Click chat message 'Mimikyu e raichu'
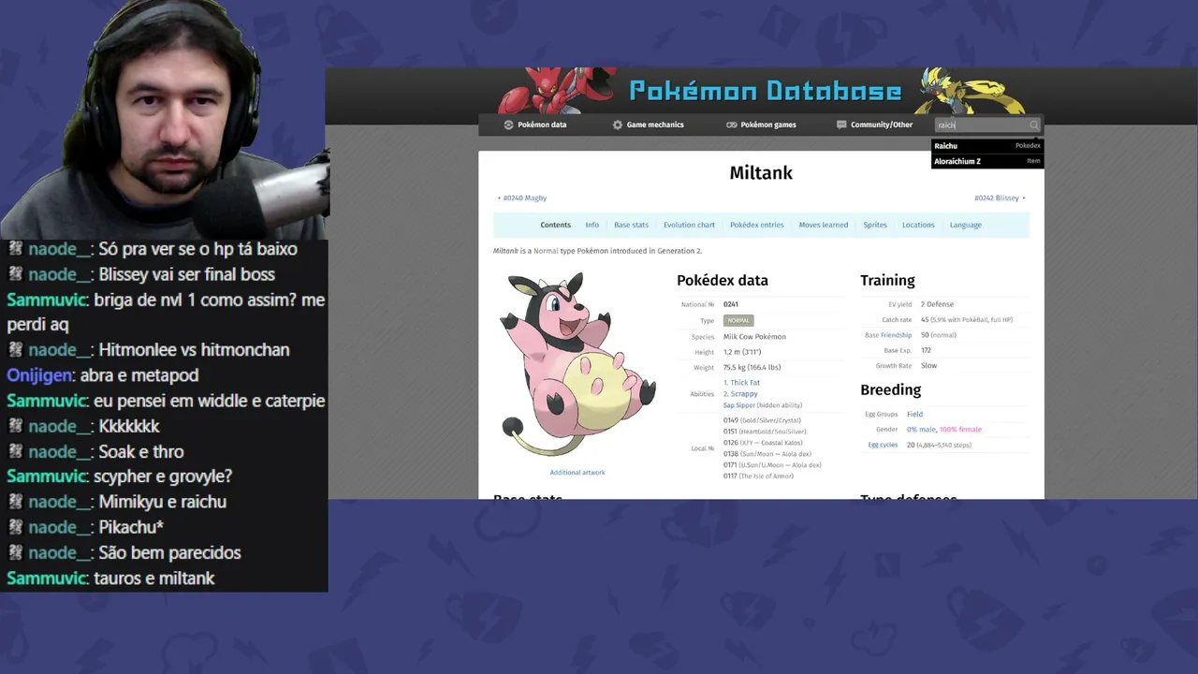This screenshot has width=1198, height=674. click(162, 502)
